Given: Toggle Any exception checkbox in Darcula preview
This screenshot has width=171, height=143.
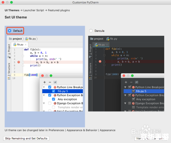Looking at the screenshot, I should point(133,99).
